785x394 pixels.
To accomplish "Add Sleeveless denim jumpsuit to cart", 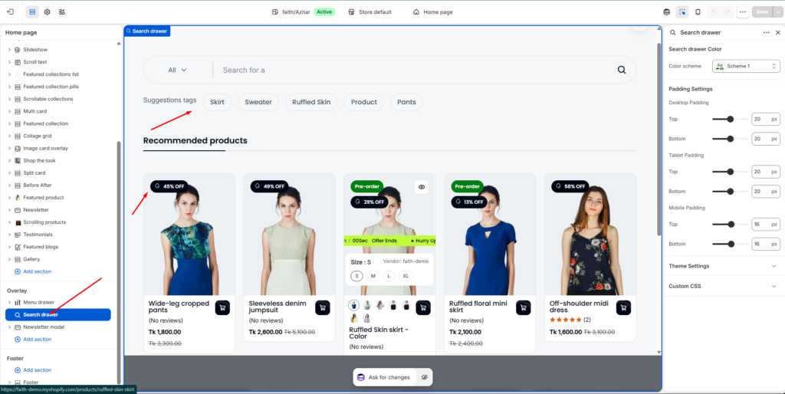I will (323, 308).
